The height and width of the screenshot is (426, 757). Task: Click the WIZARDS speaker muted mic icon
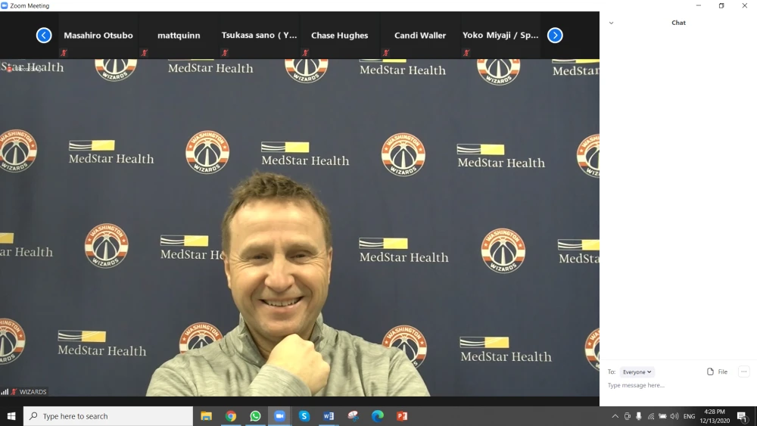coord(14,392)
